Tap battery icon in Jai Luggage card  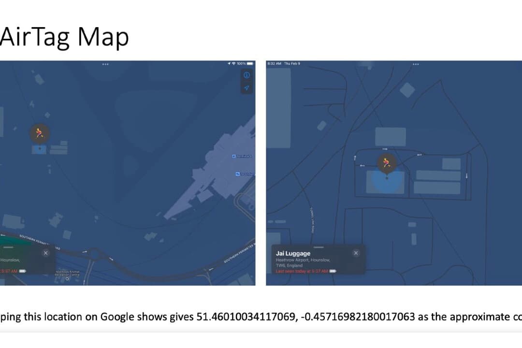pyautogui.click(x=333, y=271)
